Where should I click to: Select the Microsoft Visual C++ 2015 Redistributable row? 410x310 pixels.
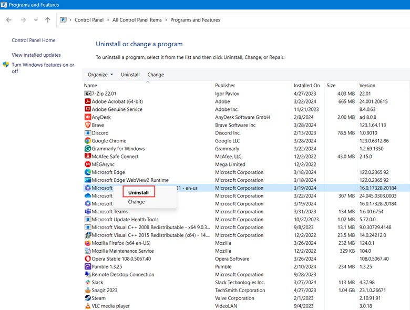(x=247, y=235)
